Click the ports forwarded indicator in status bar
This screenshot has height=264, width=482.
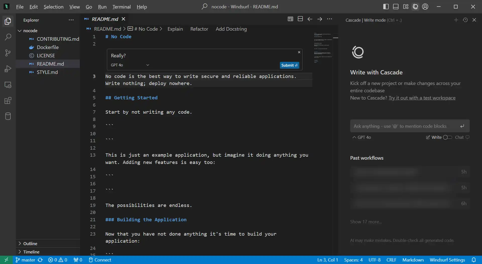(x=78, y=260)
